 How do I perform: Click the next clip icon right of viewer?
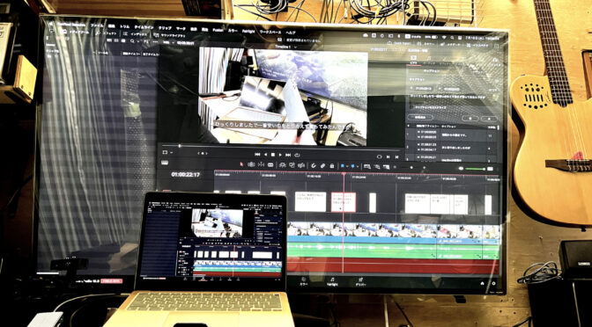[388, 156]
